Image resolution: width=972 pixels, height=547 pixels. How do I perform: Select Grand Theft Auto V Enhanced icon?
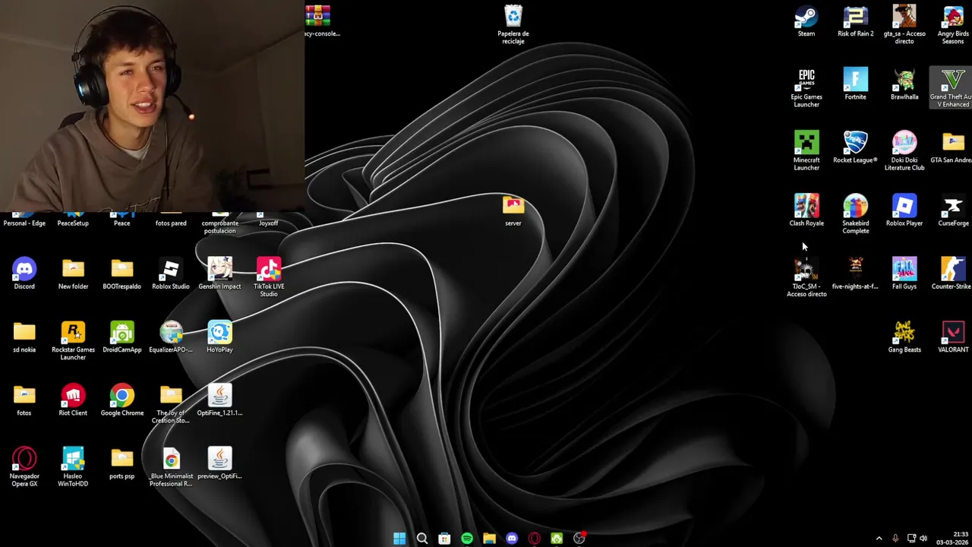(x=952, y=88)
